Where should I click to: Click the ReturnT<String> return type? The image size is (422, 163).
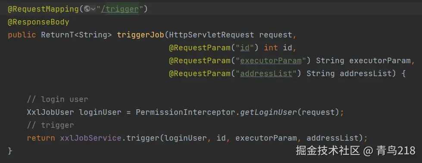[76, 35]
